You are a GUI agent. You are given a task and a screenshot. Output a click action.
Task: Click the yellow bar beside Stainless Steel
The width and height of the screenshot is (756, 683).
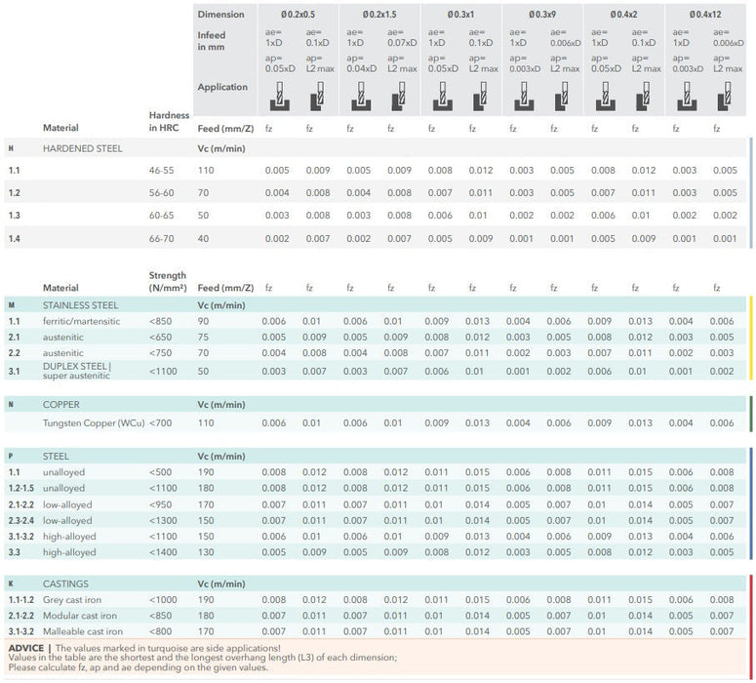(x=750, y=337)
